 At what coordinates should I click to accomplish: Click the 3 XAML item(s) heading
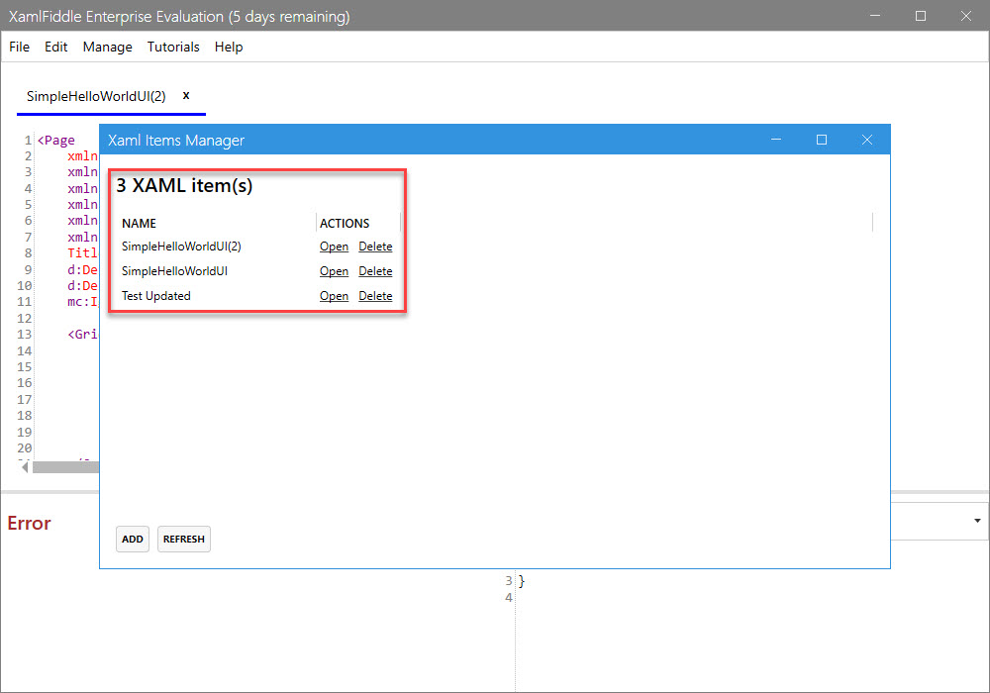(184, 185)
